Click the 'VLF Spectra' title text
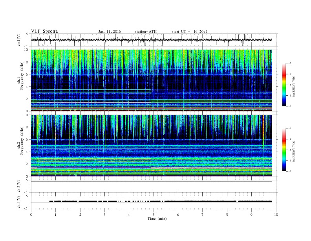The width and height of the screenshot is (311, 241). (44, 31)
